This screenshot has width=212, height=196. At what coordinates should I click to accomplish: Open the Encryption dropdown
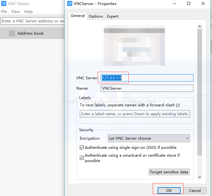[x=149, y=138]
